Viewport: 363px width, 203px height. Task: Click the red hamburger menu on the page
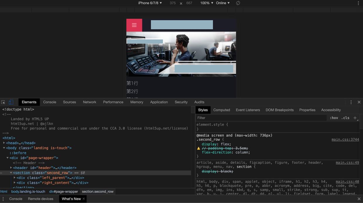tap(134, 25)
